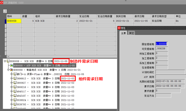Click the 制造地点 node icon for S080058
The image size is (186, 111).
click(x=12, y=70)
